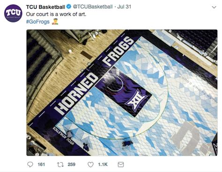222x172 pixels.
Task: Click the emoji after #GoFrogs
Action: [x=55, y=21]
